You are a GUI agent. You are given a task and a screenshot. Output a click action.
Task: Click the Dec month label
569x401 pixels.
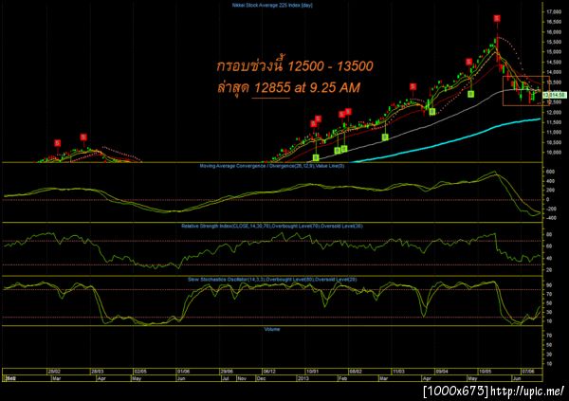coord(261,378)
